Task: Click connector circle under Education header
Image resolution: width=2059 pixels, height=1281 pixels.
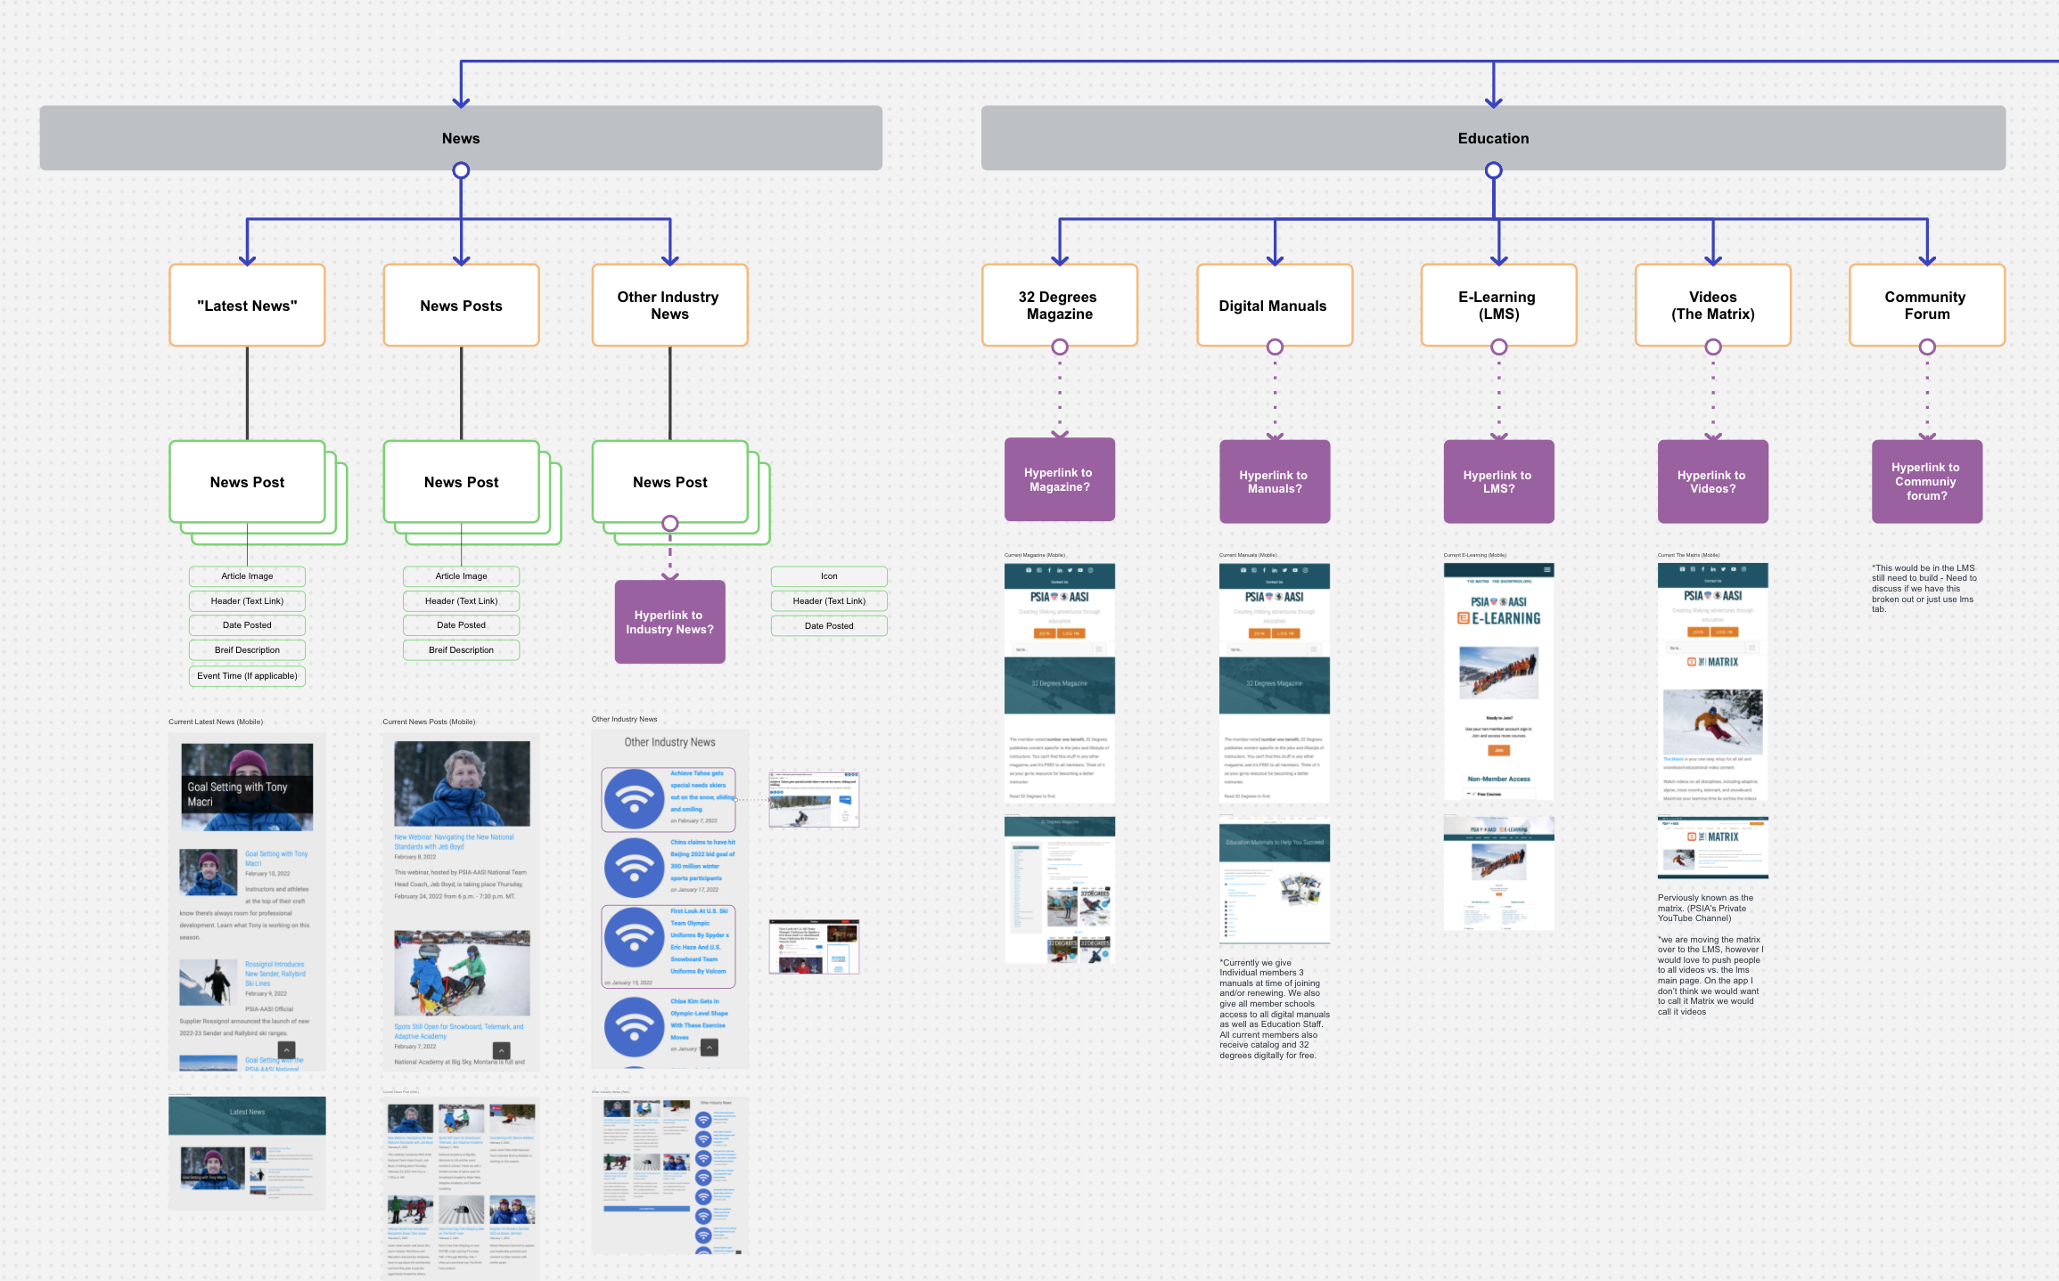Action: [1494, 170]
